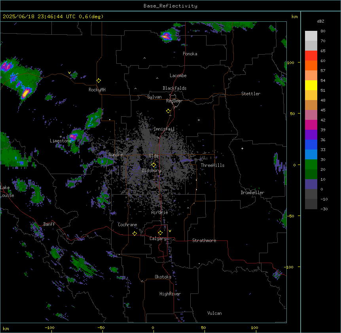341x333 pixels.
Task: Click the HighRiver town label
Action: pyautogui.click(x=170, y=294)
